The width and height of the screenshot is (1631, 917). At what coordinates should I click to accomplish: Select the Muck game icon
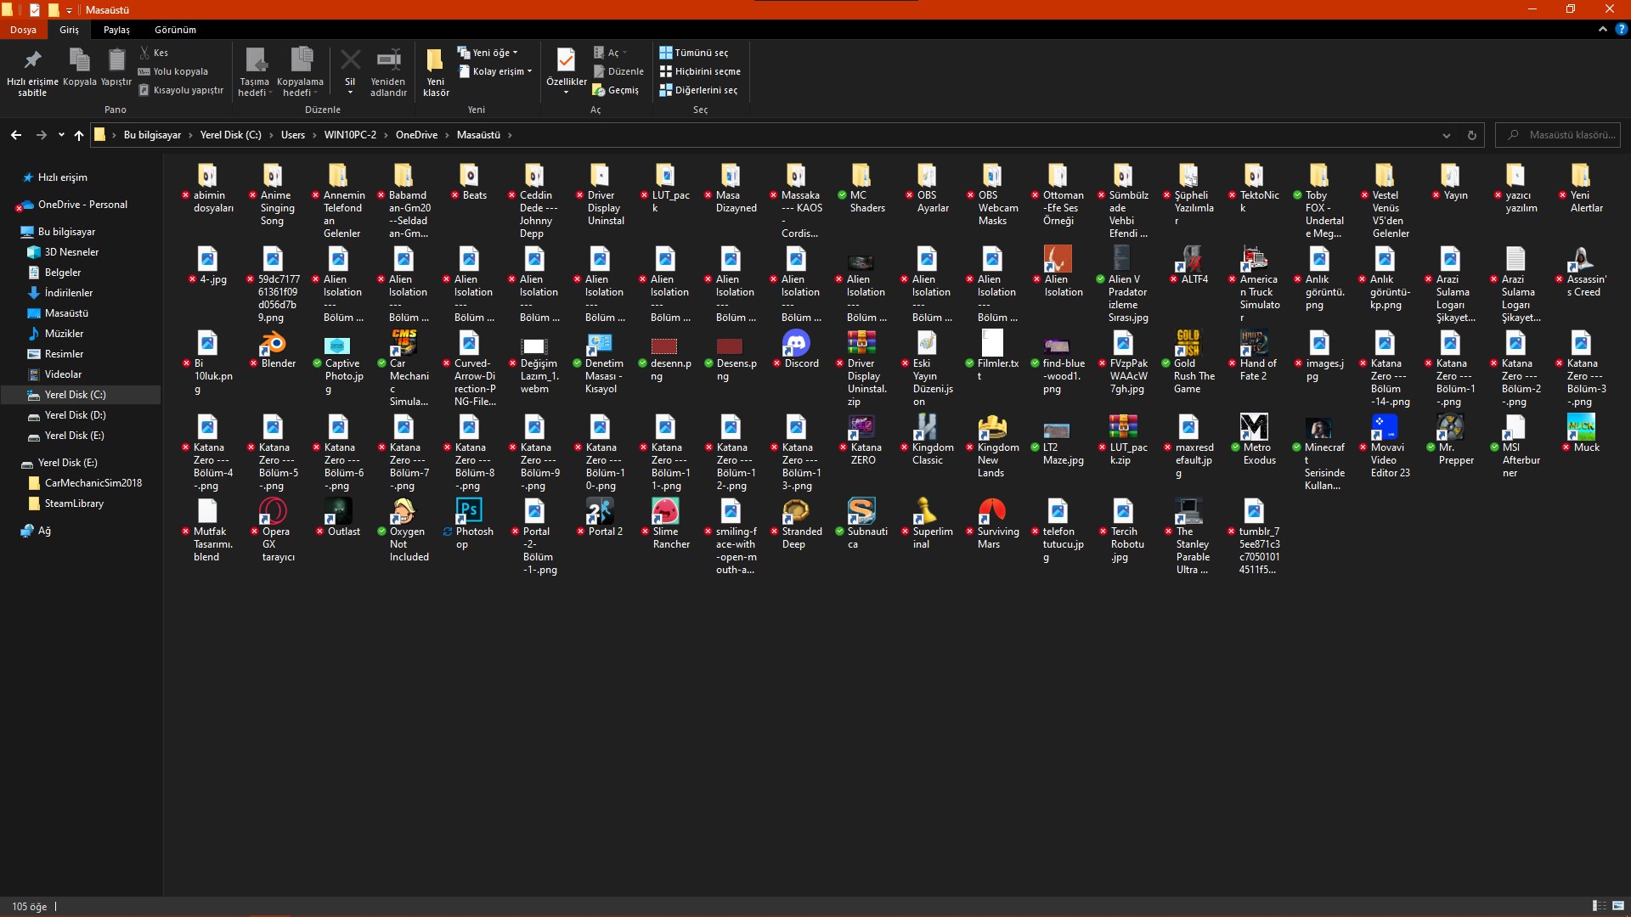pyautogui.click(x=1581, y=427)
